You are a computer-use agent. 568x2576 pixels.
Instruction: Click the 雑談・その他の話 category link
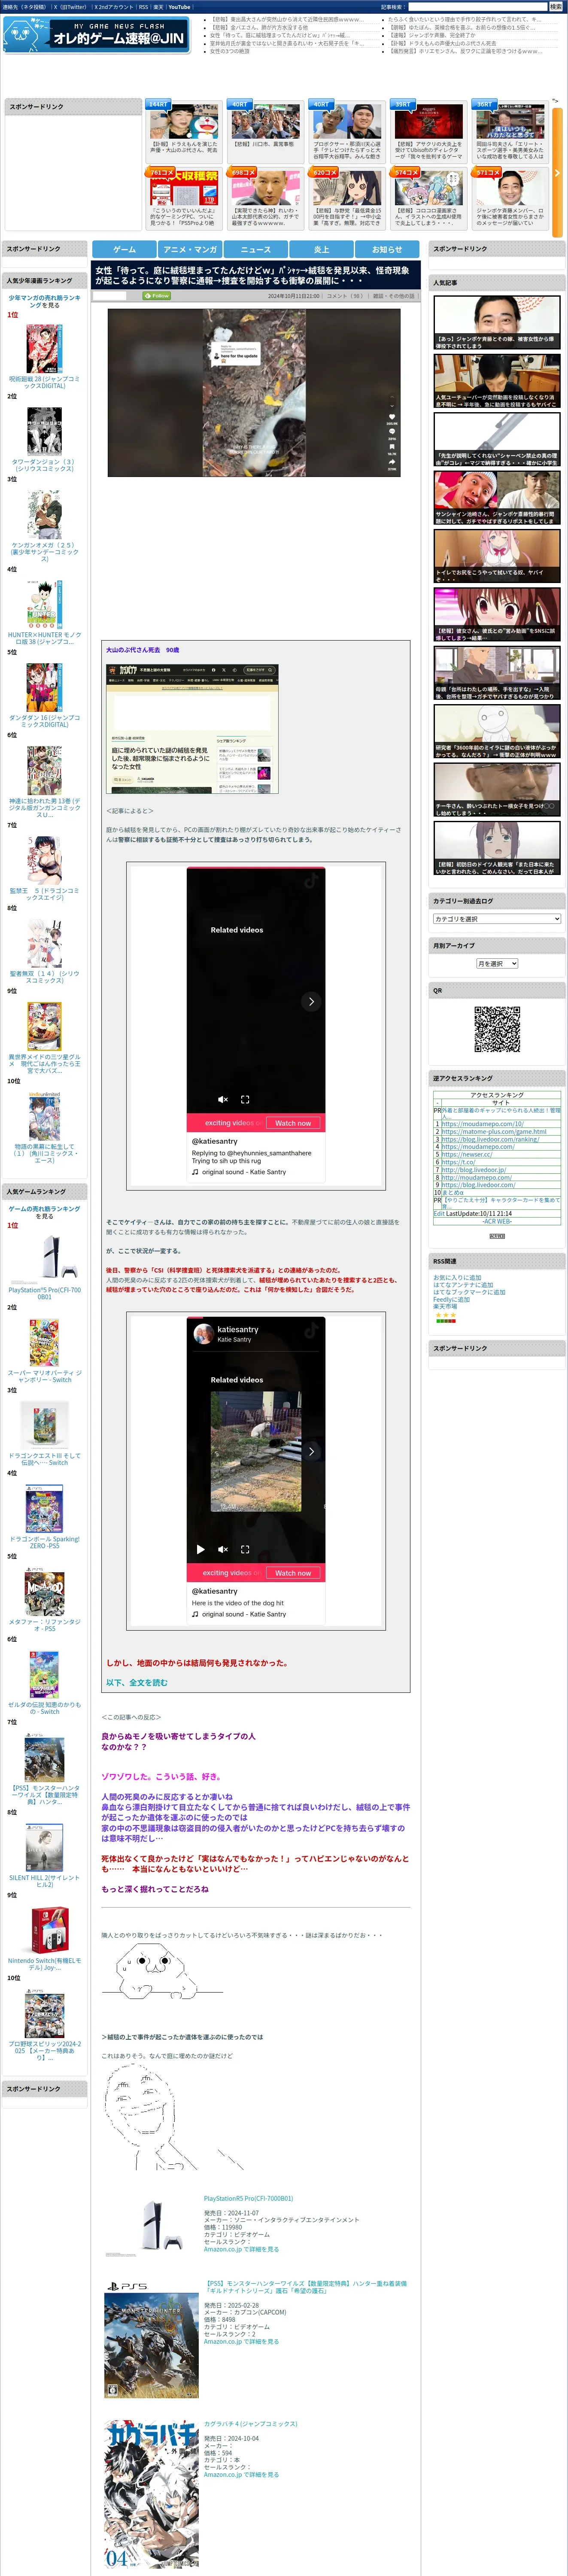[x=394, y=296]
